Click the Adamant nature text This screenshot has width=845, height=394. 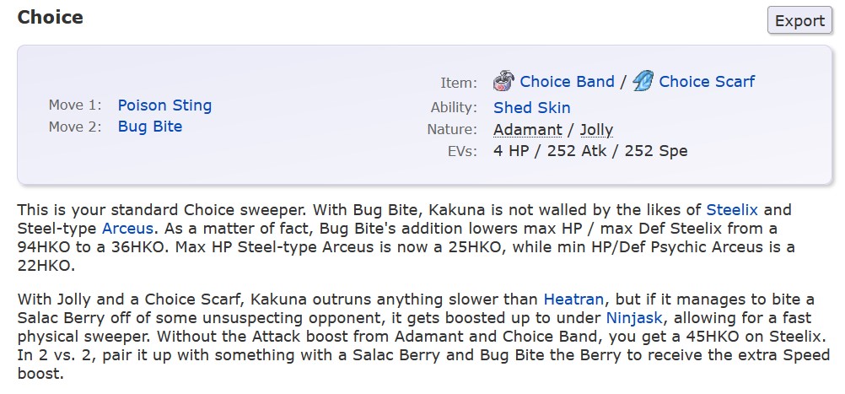pyautogui.click(x=528, y=130)
